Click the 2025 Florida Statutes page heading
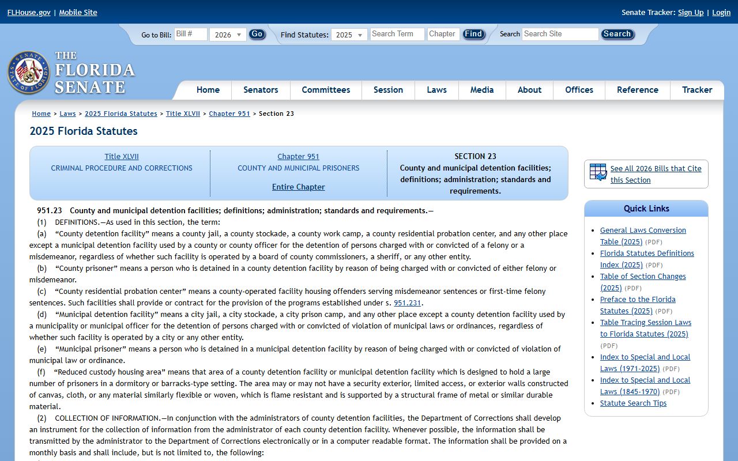Screen dimensions: 738x461 coord(84,131)
